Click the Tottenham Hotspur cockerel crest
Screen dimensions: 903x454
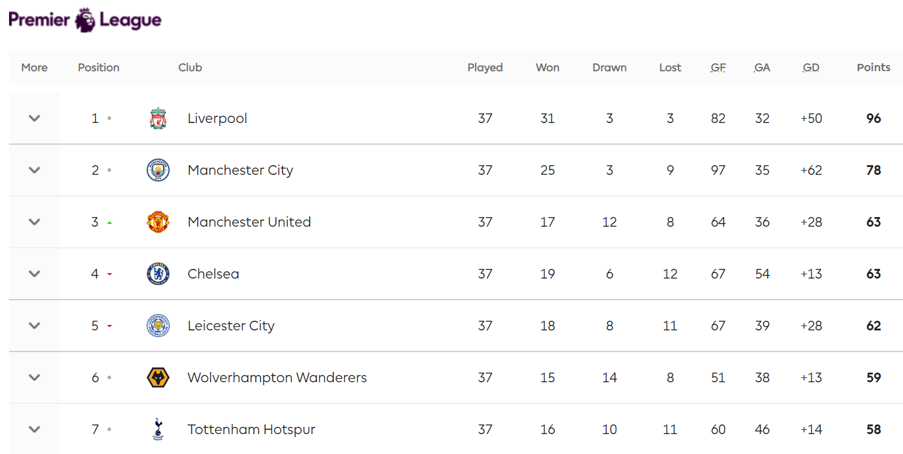click(x=158, y=429)
